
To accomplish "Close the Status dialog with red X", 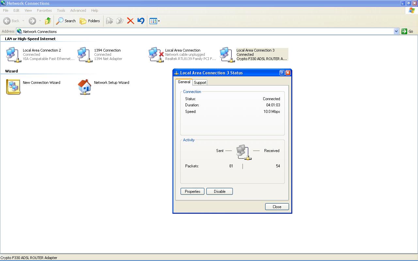I will [x=288, y=73].
